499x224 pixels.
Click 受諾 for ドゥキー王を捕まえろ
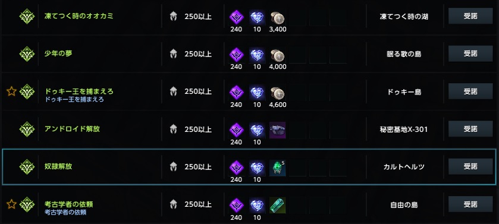point(470,92)
